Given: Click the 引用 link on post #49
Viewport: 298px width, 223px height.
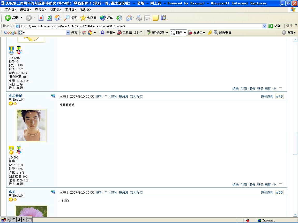Looking at the screenshot, I should 244,185.
